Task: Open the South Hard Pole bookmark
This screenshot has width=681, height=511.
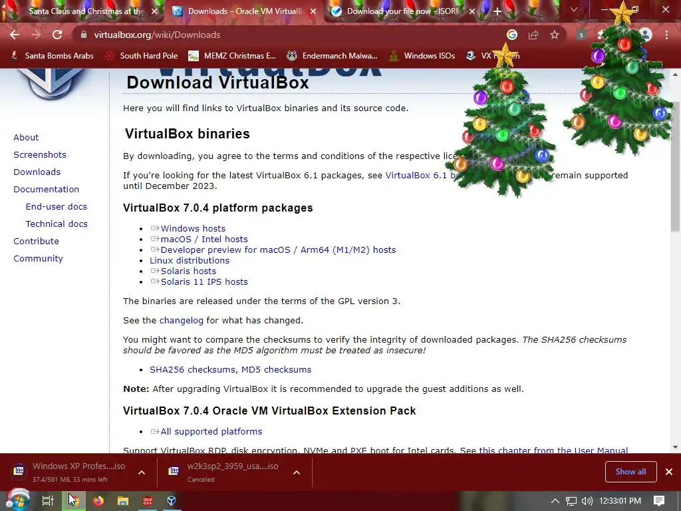Action: (142, 56)
